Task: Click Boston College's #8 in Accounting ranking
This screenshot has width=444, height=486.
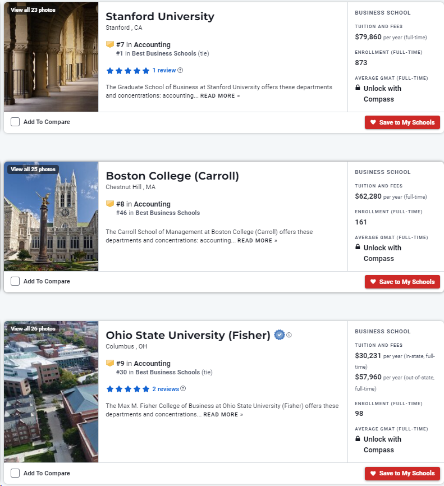Action: pos(143,204)
